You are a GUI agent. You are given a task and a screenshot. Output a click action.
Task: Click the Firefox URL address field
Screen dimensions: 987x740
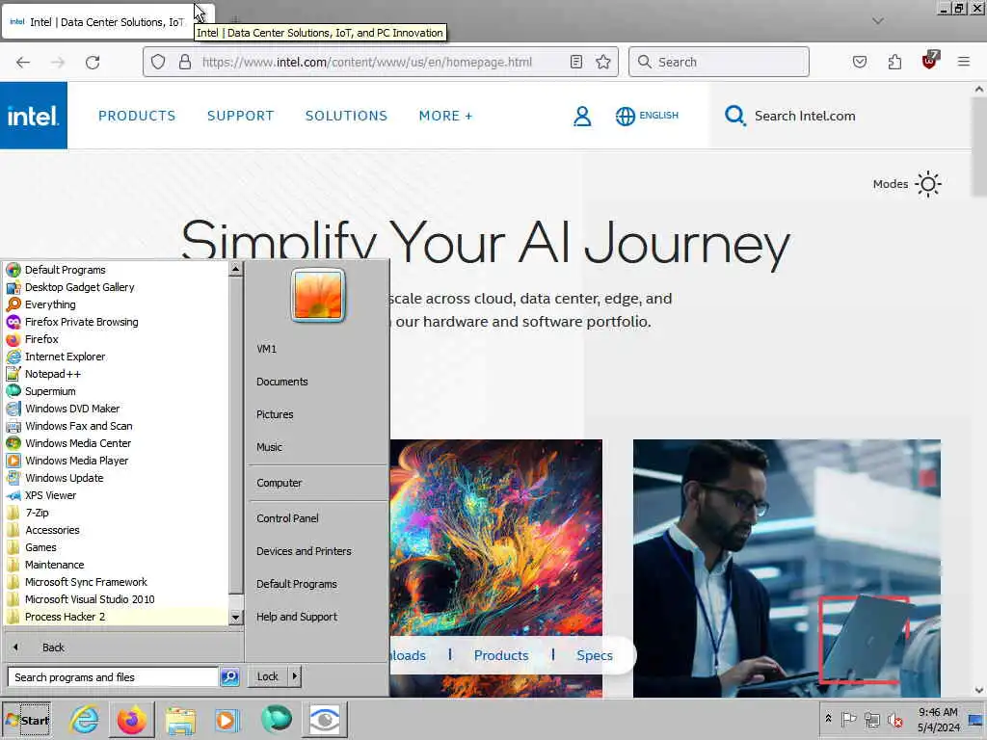(x=381, y=62)
